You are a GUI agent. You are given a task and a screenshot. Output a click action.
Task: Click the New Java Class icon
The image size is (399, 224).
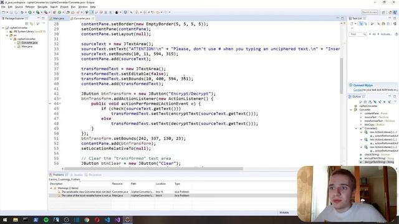pyautogui.click(x=60, y=12)
